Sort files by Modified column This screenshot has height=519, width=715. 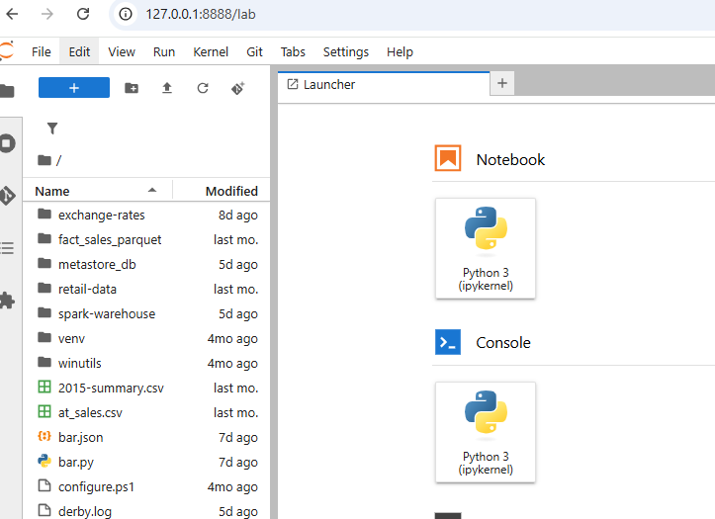(x=231, y=191)
